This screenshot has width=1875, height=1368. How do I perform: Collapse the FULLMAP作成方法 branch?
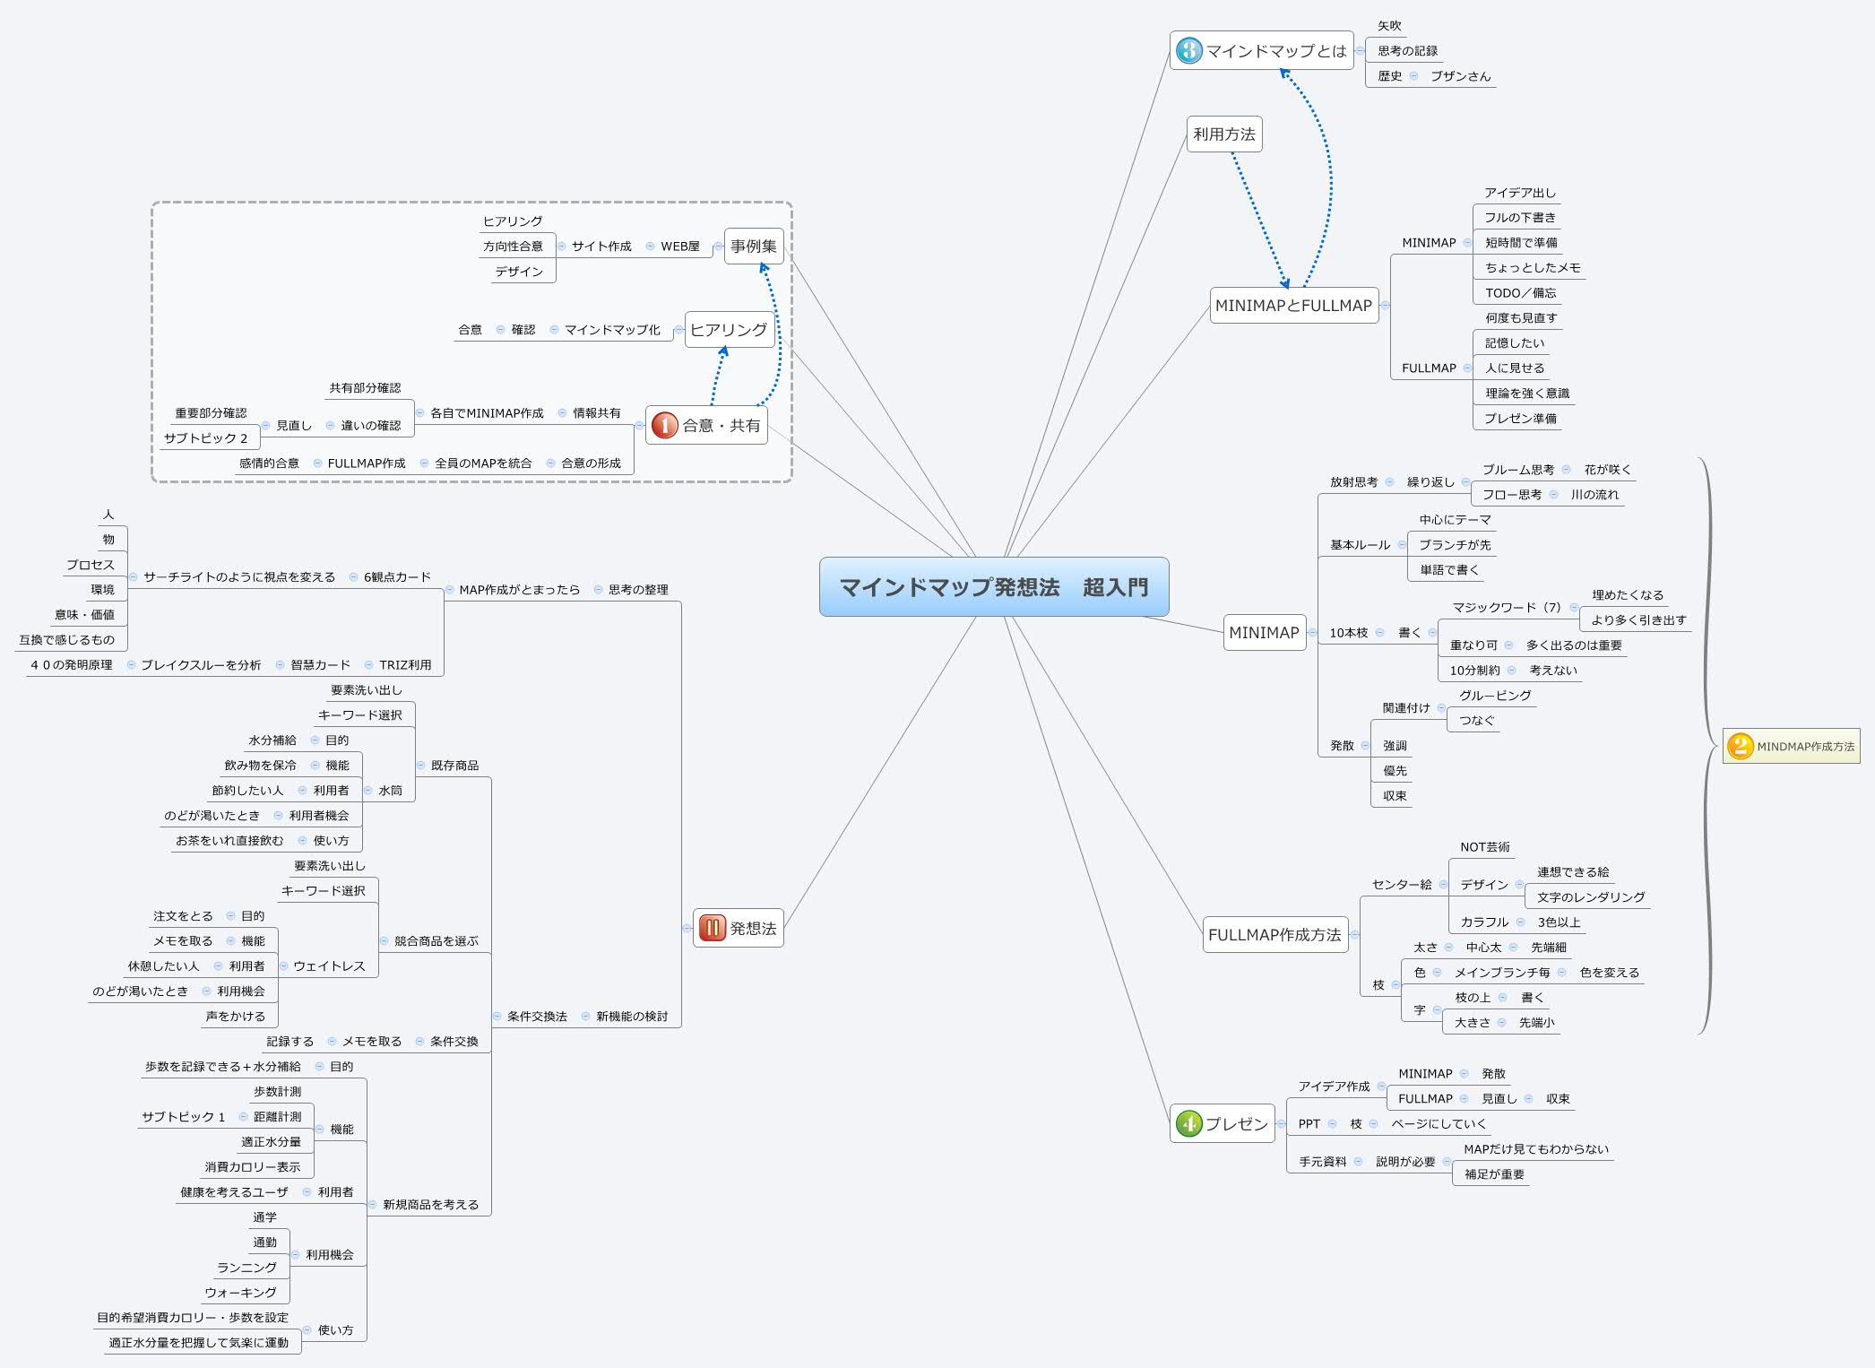point(1354,935)
